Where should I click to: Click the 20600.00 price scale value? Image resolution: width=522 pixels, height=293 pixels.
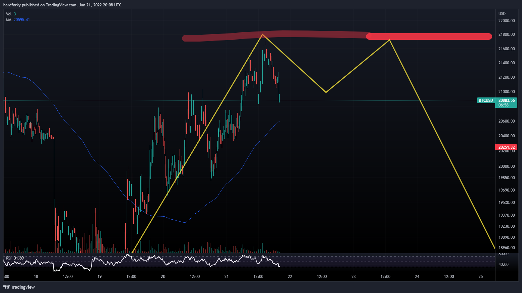(507, 121)
